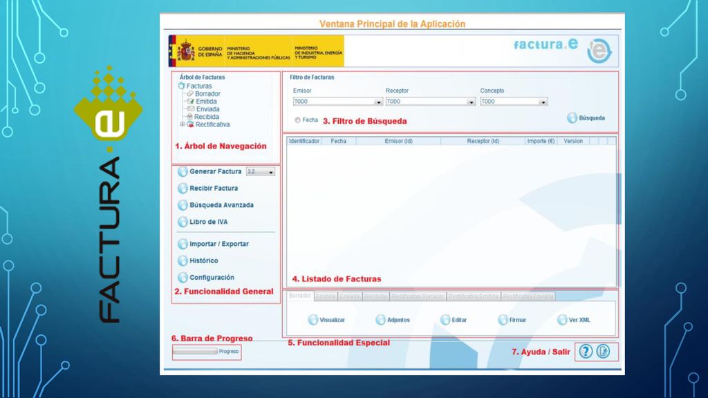Click the Adjuntos globe icon
The height and width of the screenshot is (398, 708).
coord(381,319)
